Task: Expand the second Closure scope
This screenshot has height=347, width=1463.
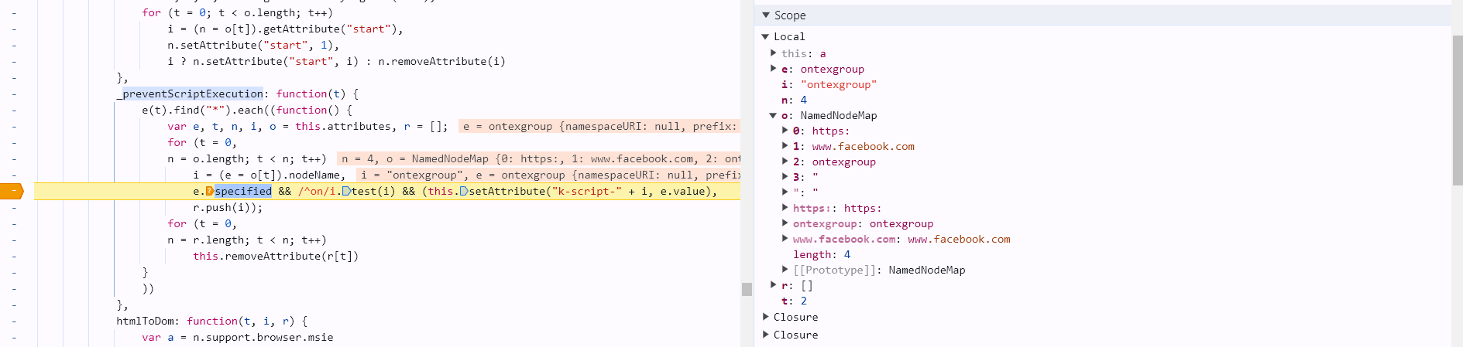Action: pyautogui.click(x=765, y=335)
